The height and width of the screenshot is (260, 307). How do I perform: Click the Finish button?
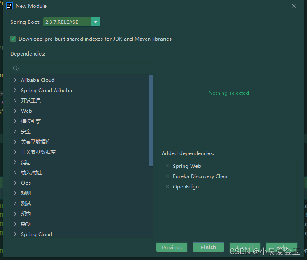click(x=208, y=247)
